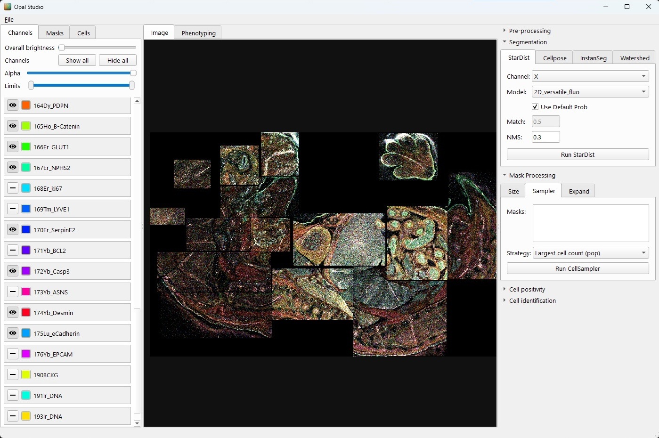Screen dimensions: 659x438
Task: Change the 167Er_NPHS2 channel color
Action: click(x=26, y=168)
